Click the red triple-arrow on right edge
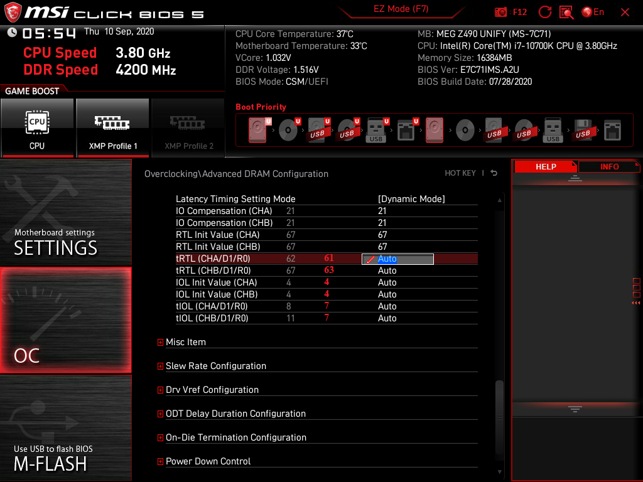 [635, 303]
